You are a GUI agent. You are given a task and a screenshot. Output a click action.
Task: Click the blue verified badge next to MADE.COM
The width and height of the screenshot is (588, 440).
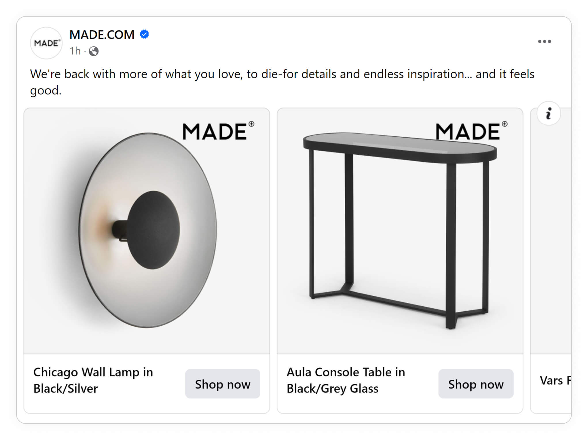144,34
